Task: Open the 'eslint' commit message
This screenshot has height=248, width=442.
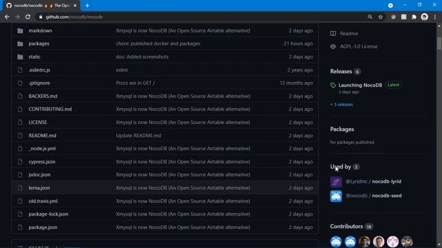Action: [122, 70]
